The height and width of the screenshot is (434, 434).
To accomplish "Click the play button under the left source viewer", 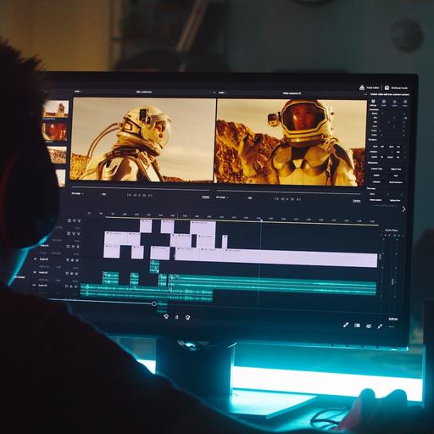I will (x=139, y=195).
